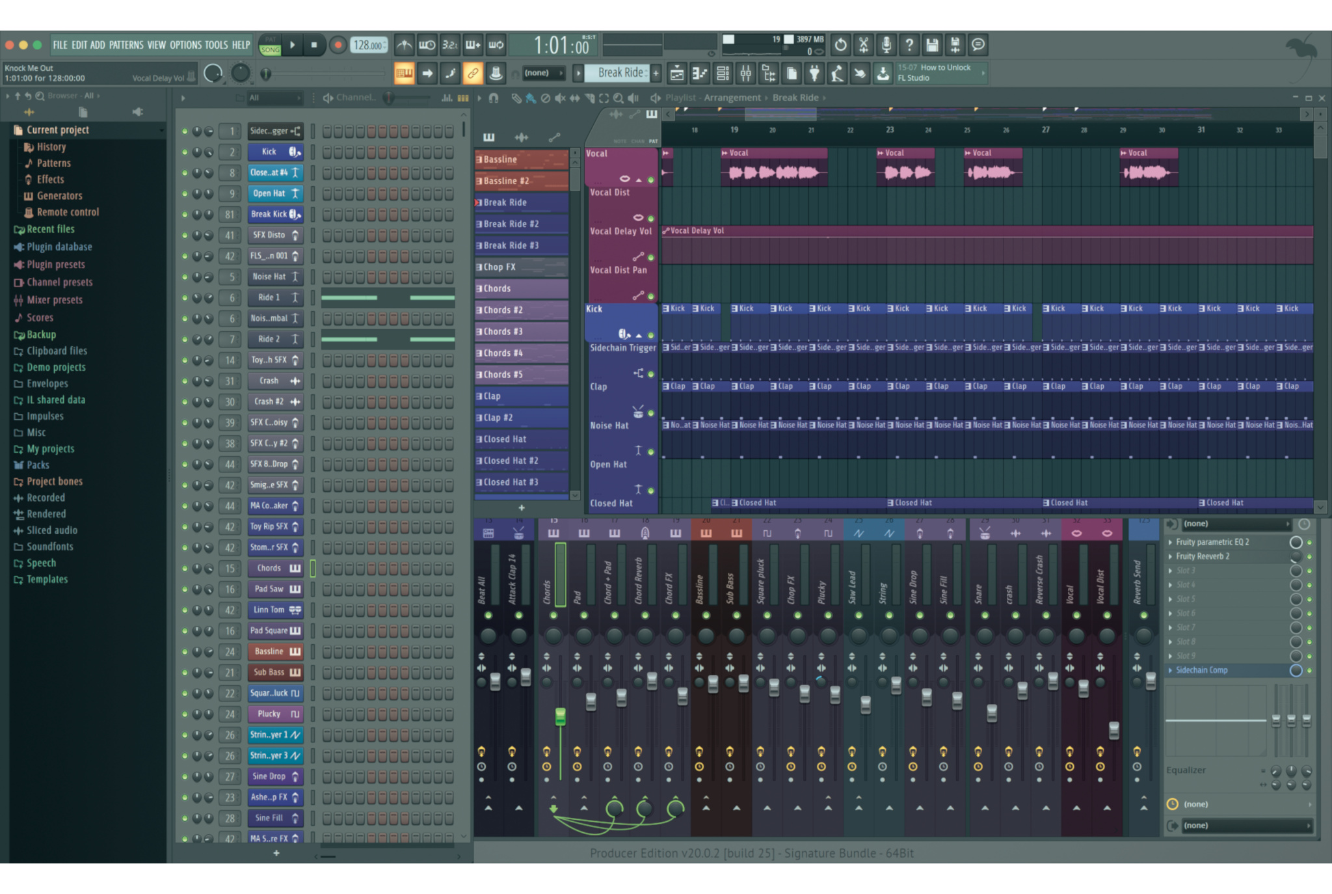
Task: Open the plugin picker plug icon
Action: pos(814,74)
